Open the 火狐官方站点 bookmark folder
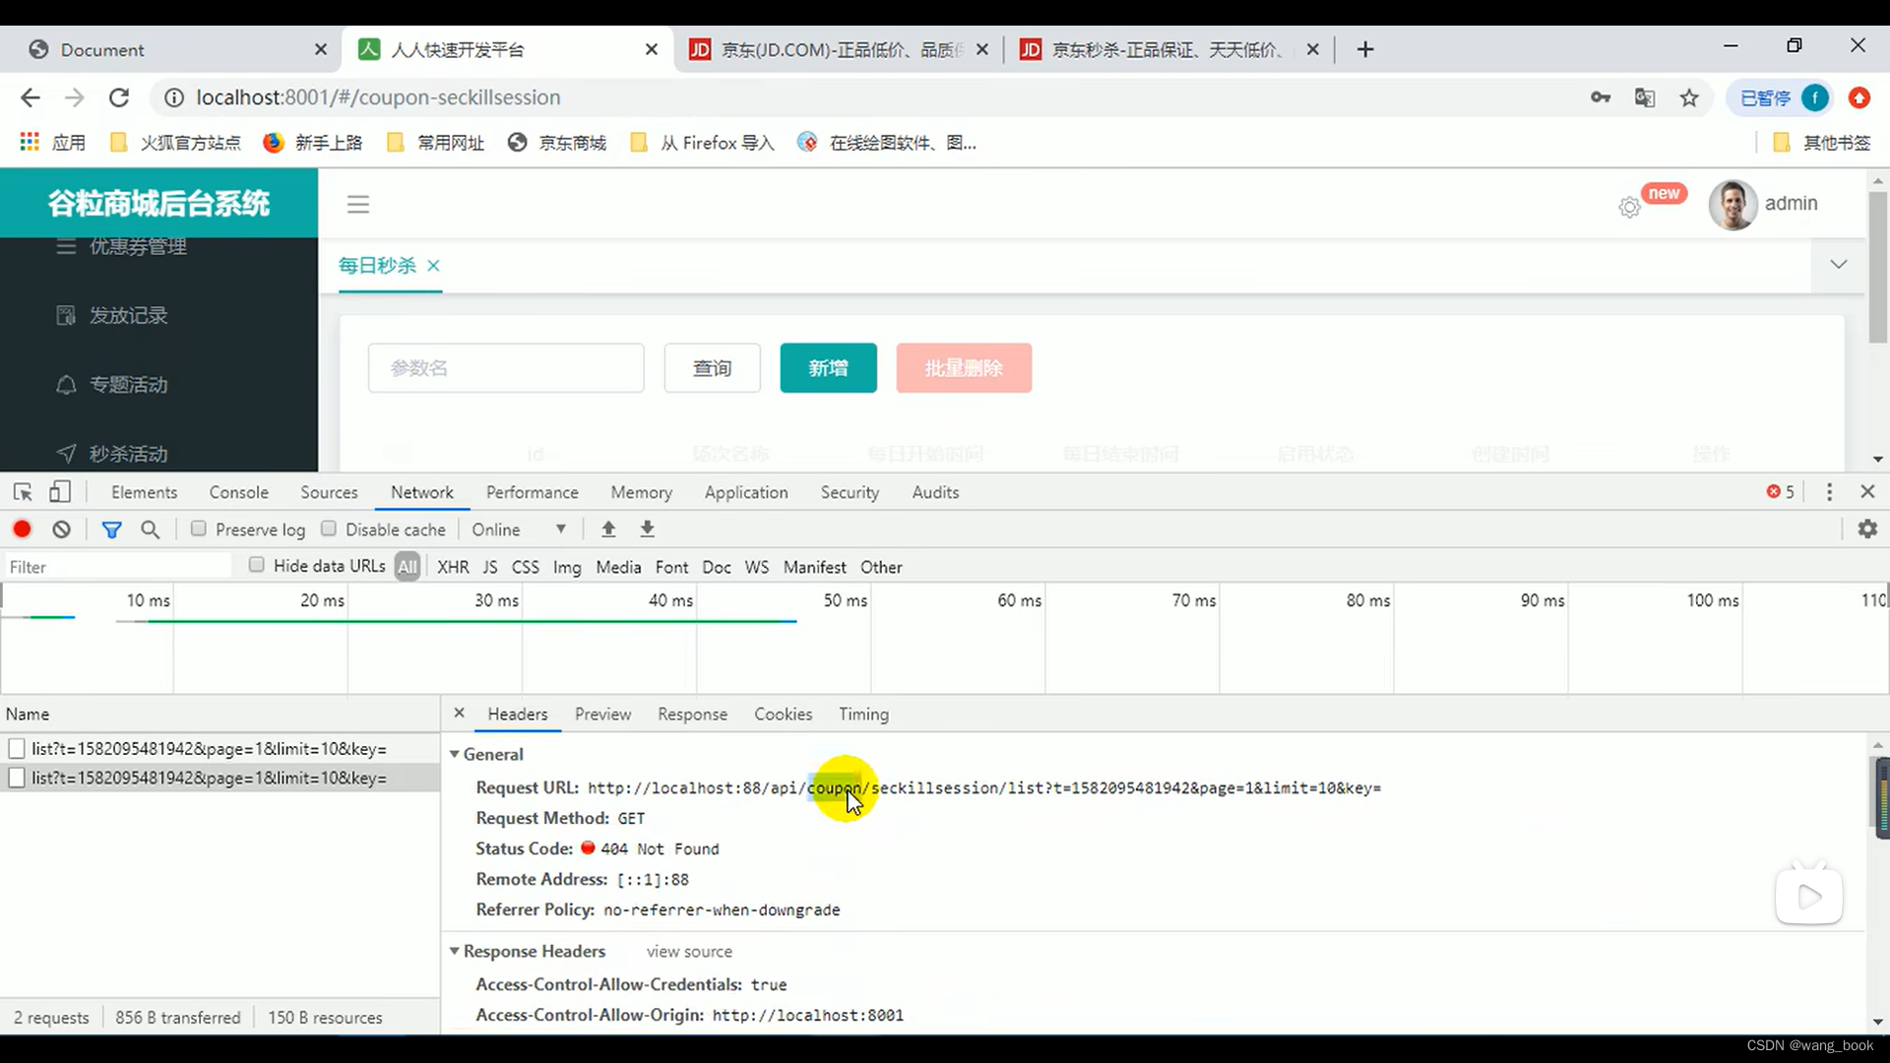Screen dimensions: 1890x1063 175,143
